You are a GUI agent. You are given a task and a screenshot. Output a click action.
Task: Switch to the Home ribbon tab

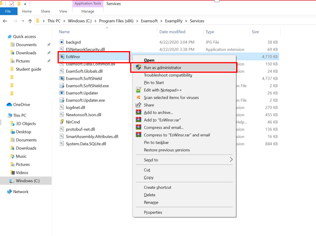(27, 11)
